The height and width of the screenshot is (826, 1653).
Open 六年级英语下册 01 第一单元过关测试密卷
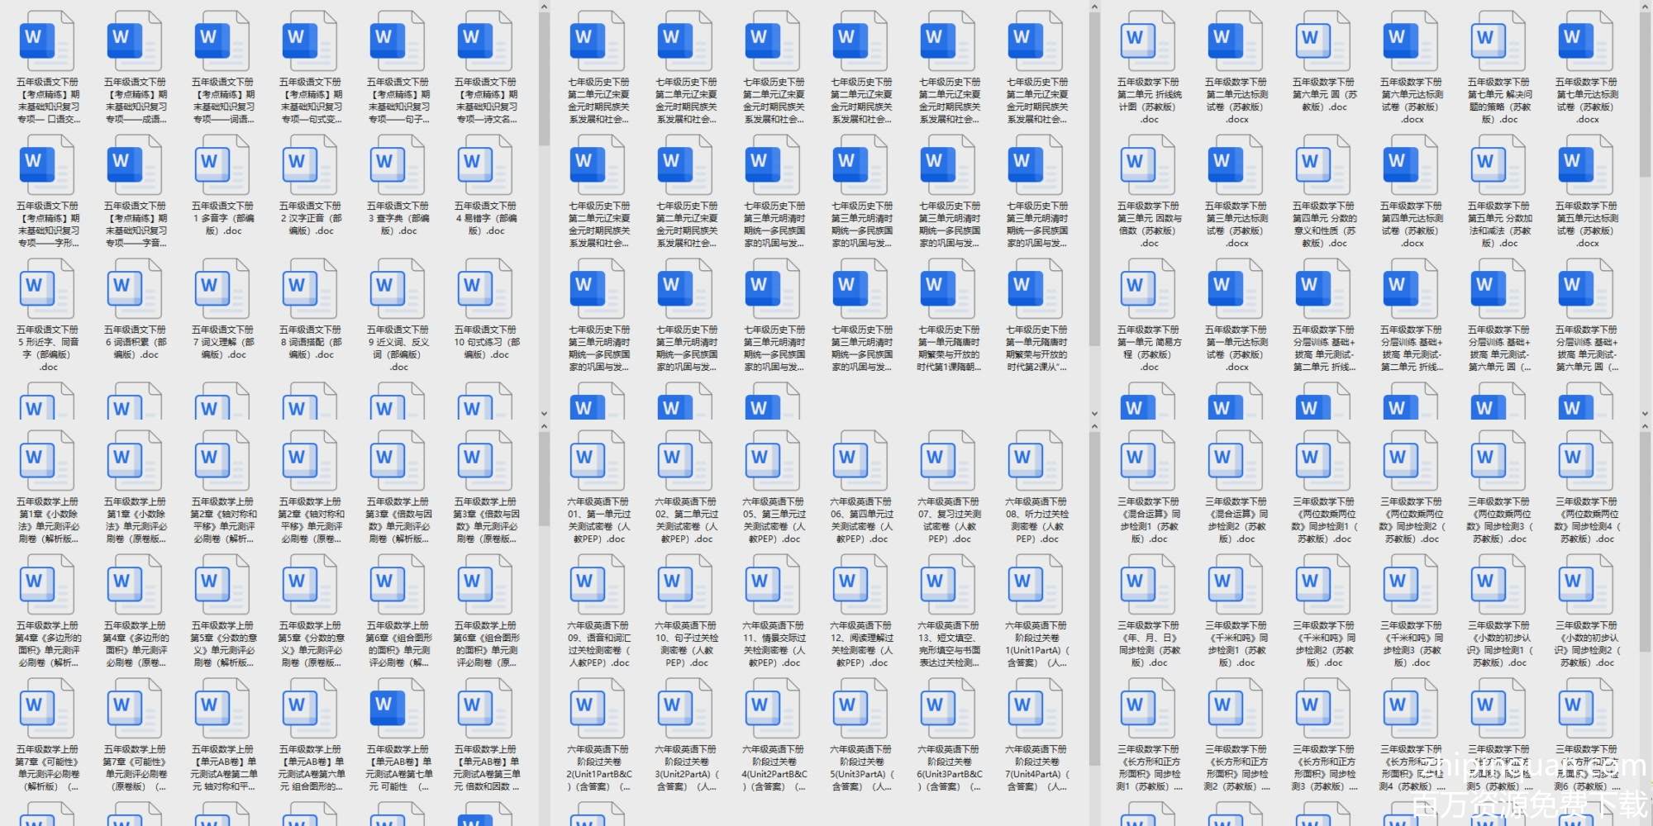(598, 461)
